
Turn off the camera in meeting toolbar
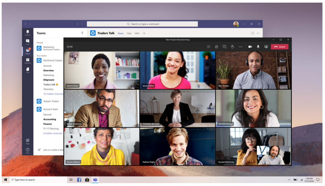[250, 47]
